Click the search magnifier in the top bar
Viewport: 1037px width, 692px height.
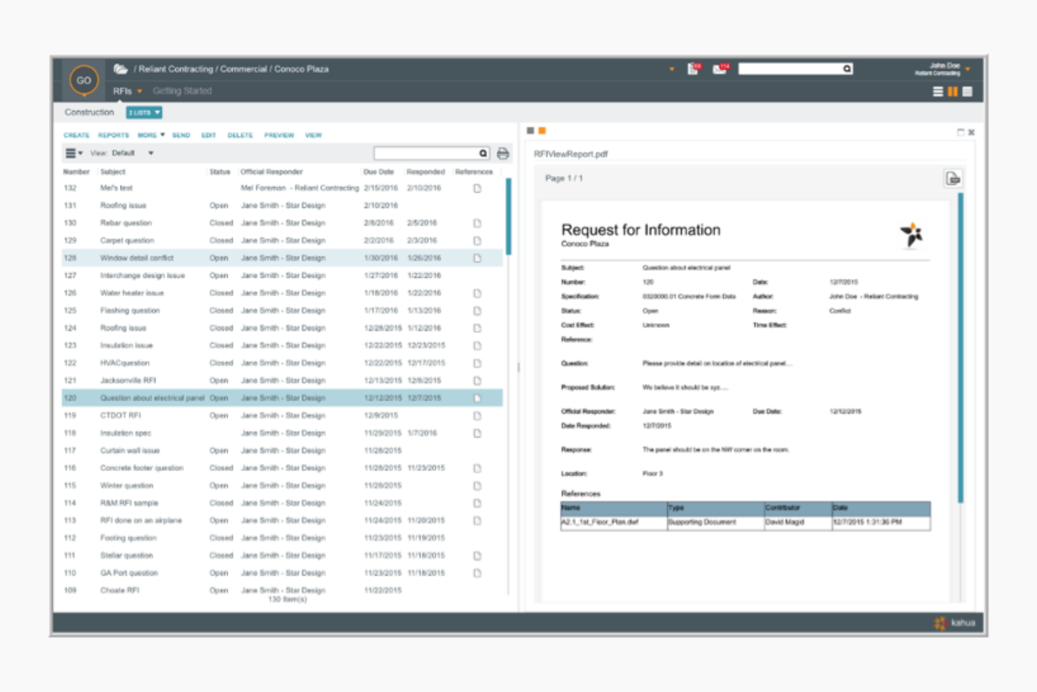(847, 69)
